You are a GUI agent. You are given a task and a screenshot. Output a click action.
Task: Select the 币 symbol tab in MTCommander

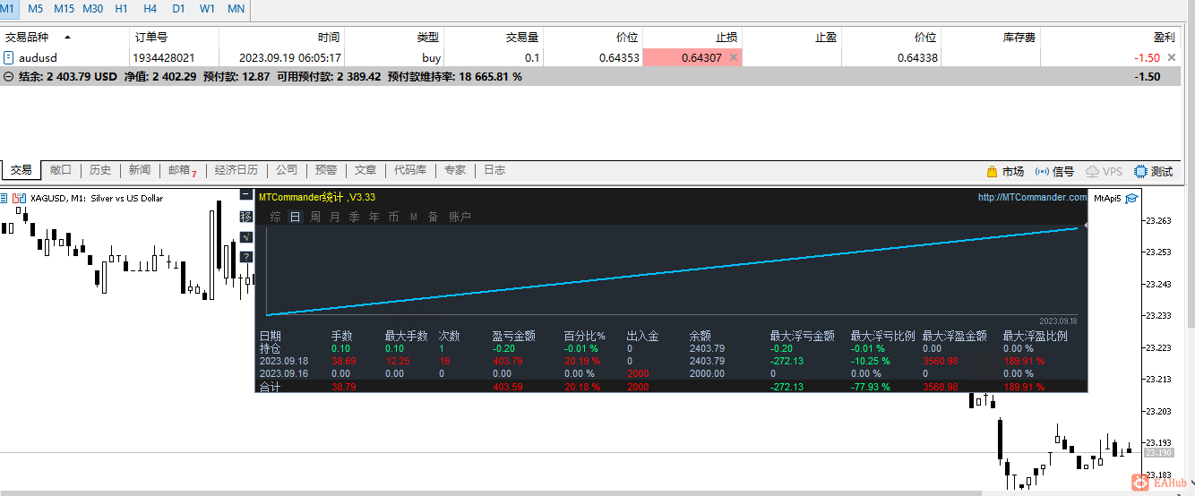(393, 217)
